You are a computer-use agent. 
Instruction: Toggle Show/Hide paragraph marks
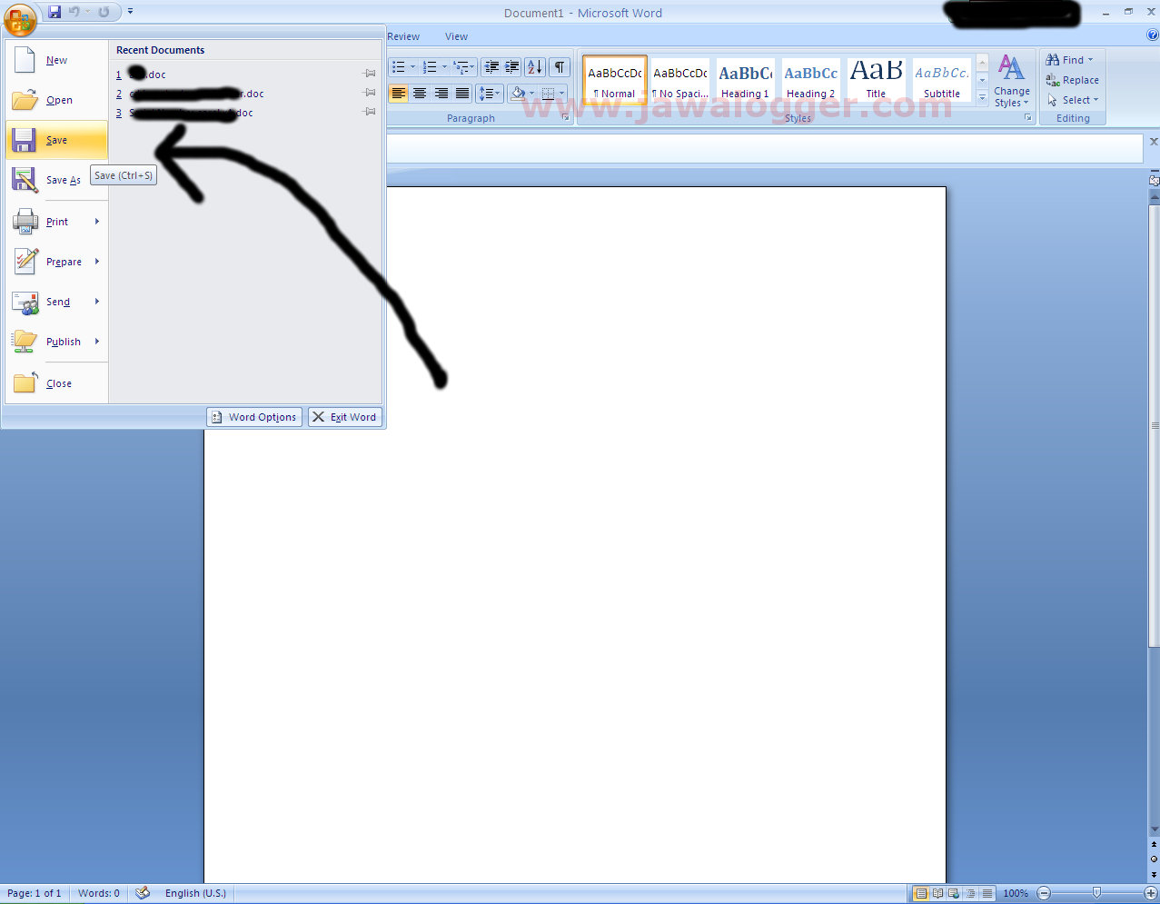560,67
